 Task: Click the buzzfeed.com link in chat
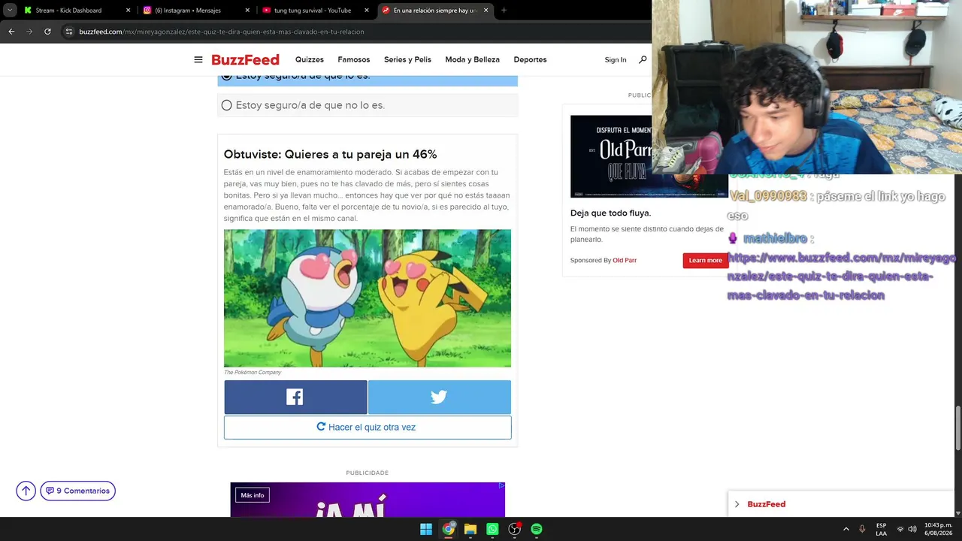click(x=841, y=277)
